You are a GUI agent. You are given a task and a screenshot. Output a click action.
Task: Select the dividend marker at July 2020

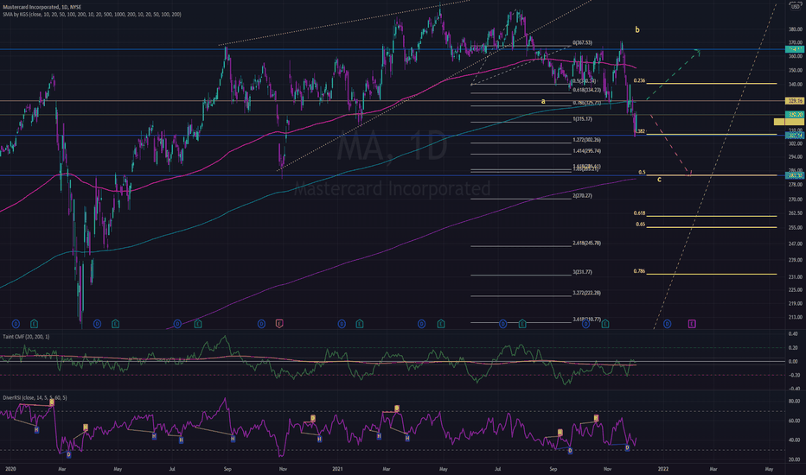tap(177, 324)
